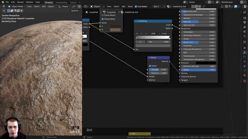Click the Mix node B color swatch
Image resolution: width=248 pixels, height=139 pixels.
115,30
